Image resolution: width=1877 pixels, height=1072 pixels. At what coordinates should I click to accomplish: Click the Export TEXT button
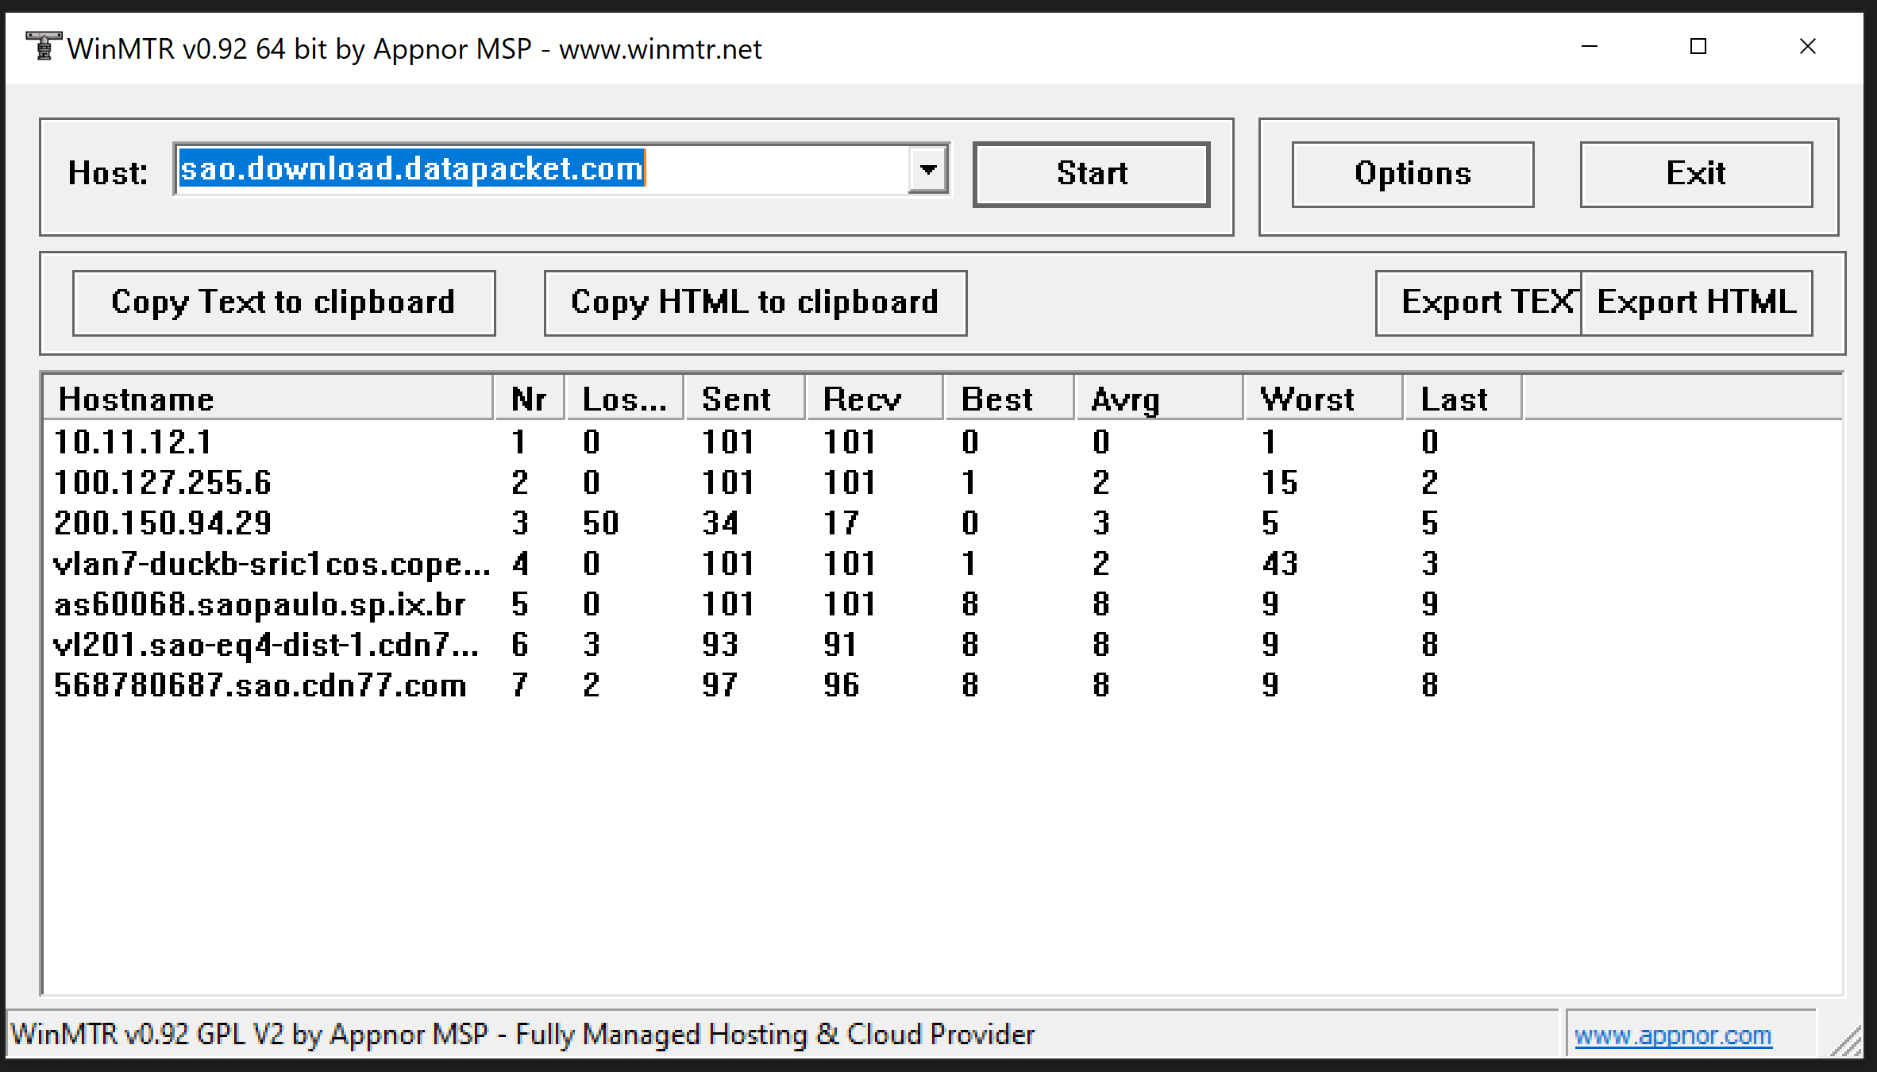click(x=1478, y=303)
